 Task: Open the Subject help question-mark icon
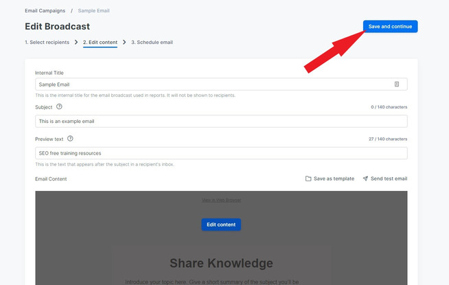[59, 106]
